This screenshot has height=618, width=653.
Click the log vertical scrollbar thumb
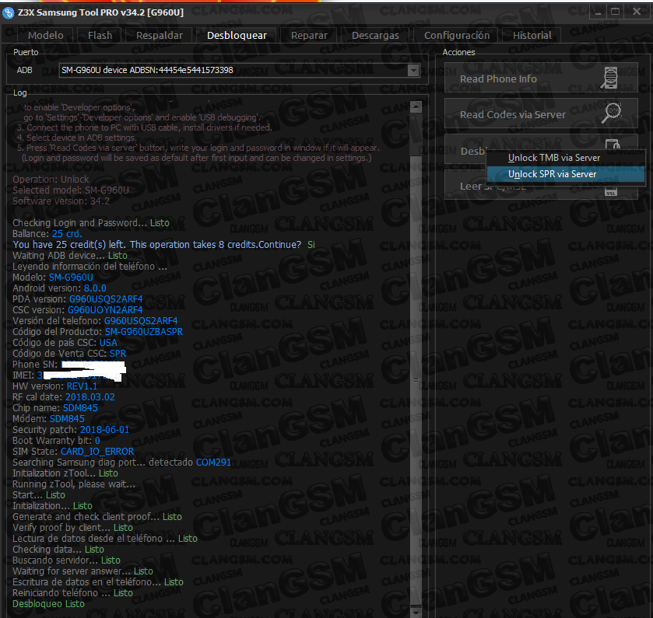pos(416,381)
